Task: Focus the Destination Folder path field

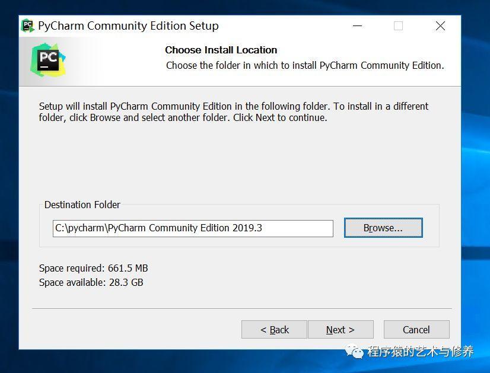Action: (193, 228)
